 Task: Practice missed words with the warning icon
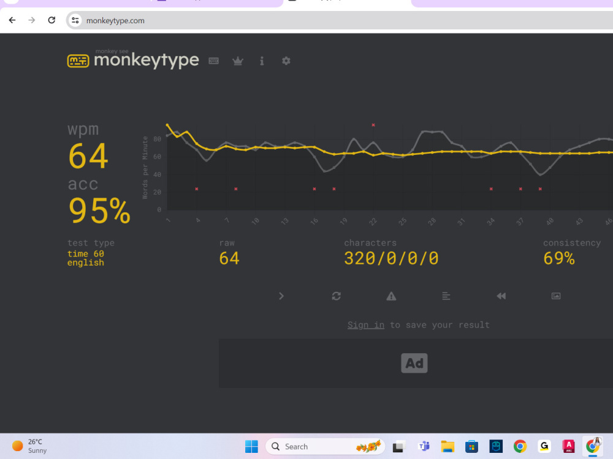(x=391, y=296)
